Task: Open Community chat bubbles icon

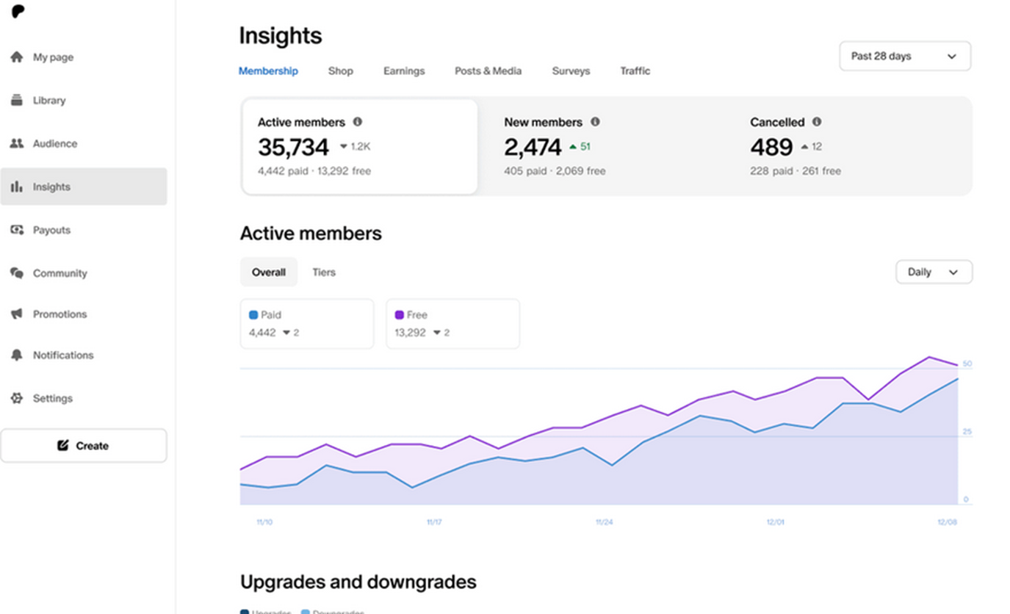Action: pyautogui.click(x=17, y=273)
